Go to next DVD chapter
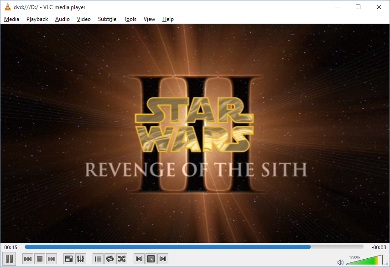This screenshot has height=267, width=390. click(163, 259)
